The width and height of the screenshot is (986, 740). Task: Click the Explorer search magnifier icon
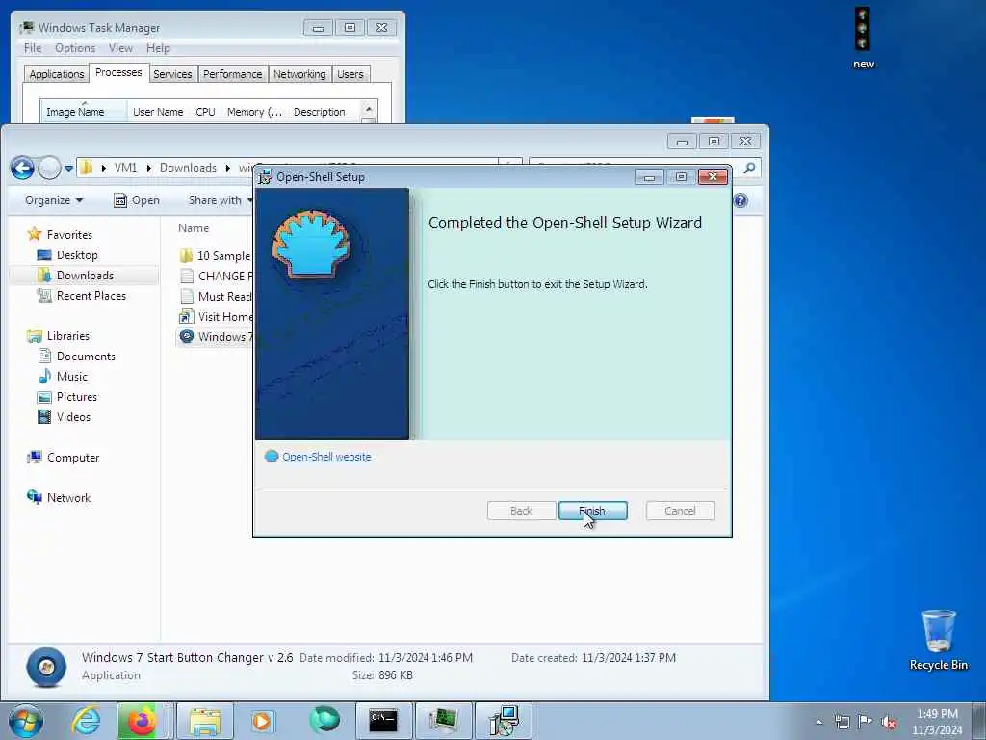(749, 168)
